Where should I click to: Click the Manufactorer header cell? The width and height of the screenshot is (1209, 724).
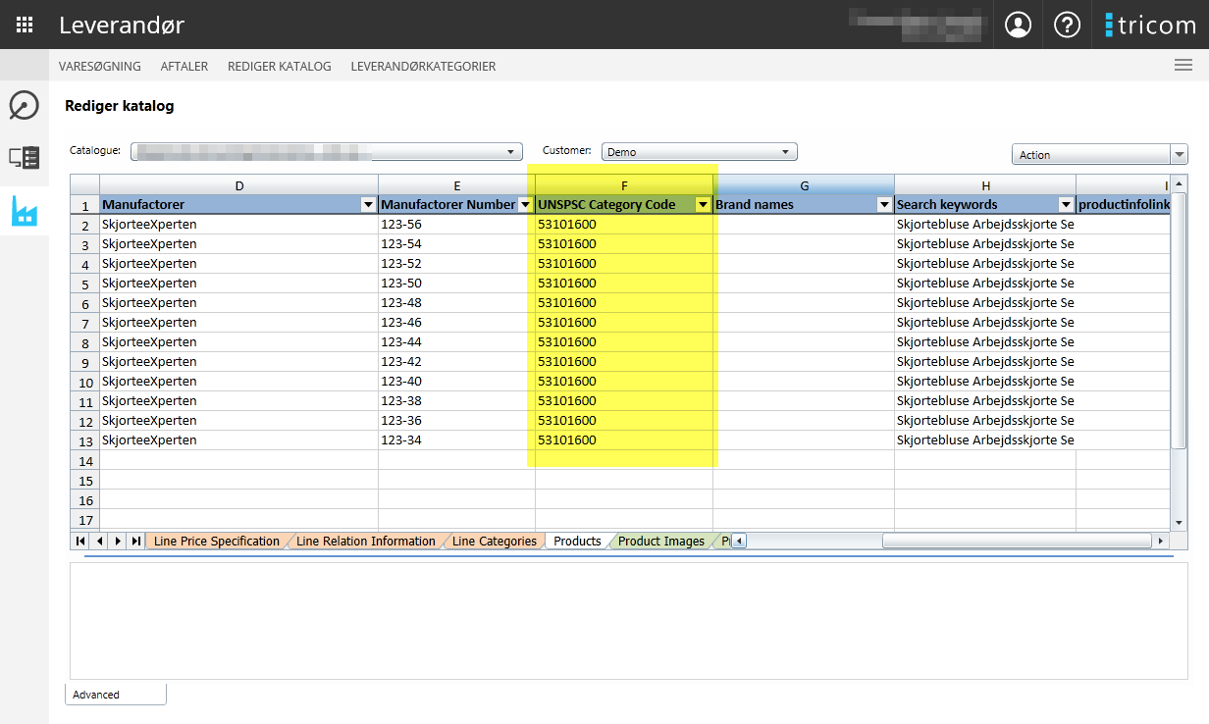(x=239, y=205)
